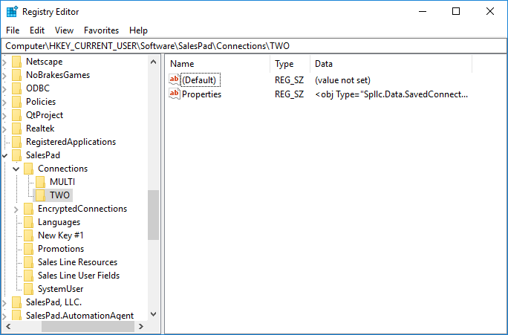Screen dimensions: 508x335
Task: Click the registry path address bar
Action: pyautogui.click(x=253, y=46)
